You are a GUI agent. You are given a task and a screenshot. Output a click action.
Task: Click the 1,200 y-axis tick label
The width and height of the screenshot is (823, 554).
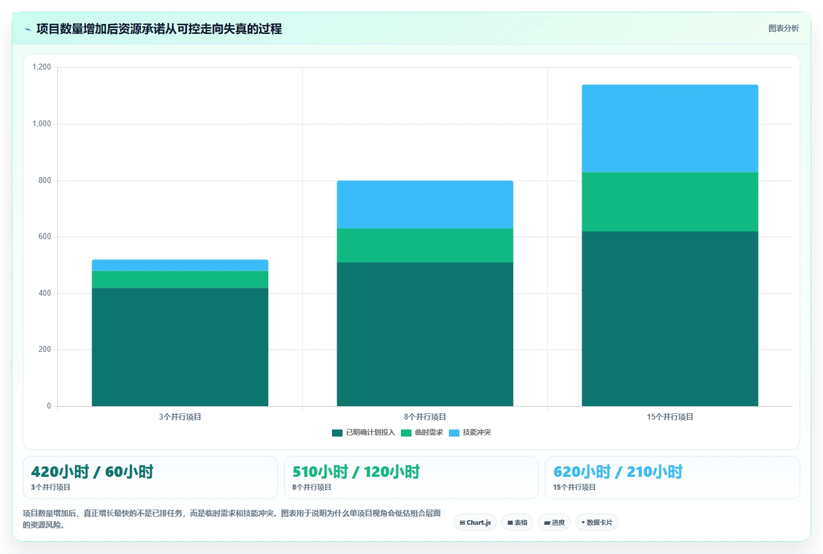click(x=42, y=67)
